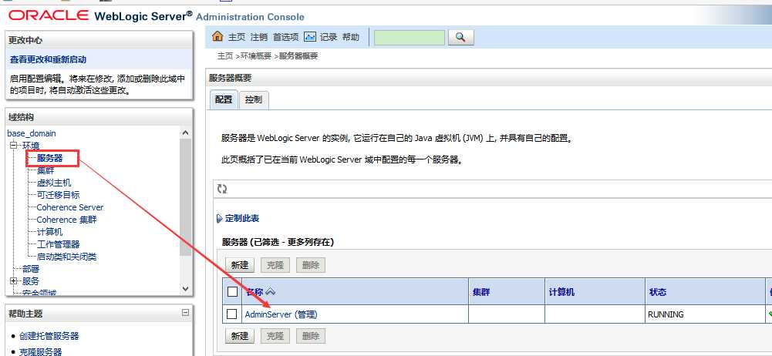The image size is (772, 356).
Task: Click the home house icon in toolbar
Action: click(217, 36)
